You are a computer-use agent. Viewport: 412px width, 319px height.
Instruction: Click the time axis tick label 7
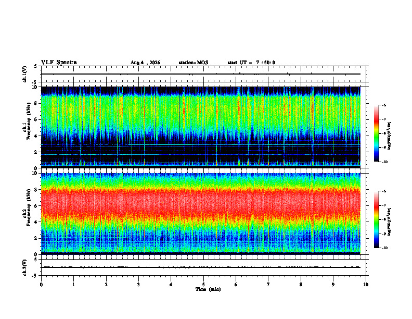point(268,285)
